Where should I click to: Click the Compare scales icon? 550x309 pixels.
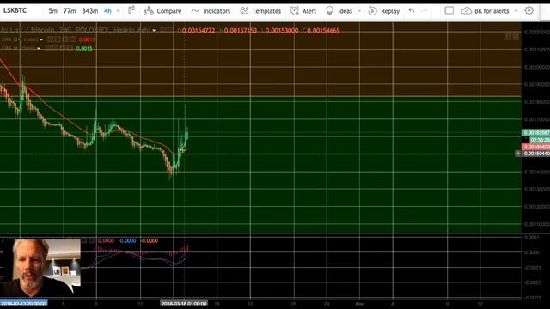coord(149,11)
